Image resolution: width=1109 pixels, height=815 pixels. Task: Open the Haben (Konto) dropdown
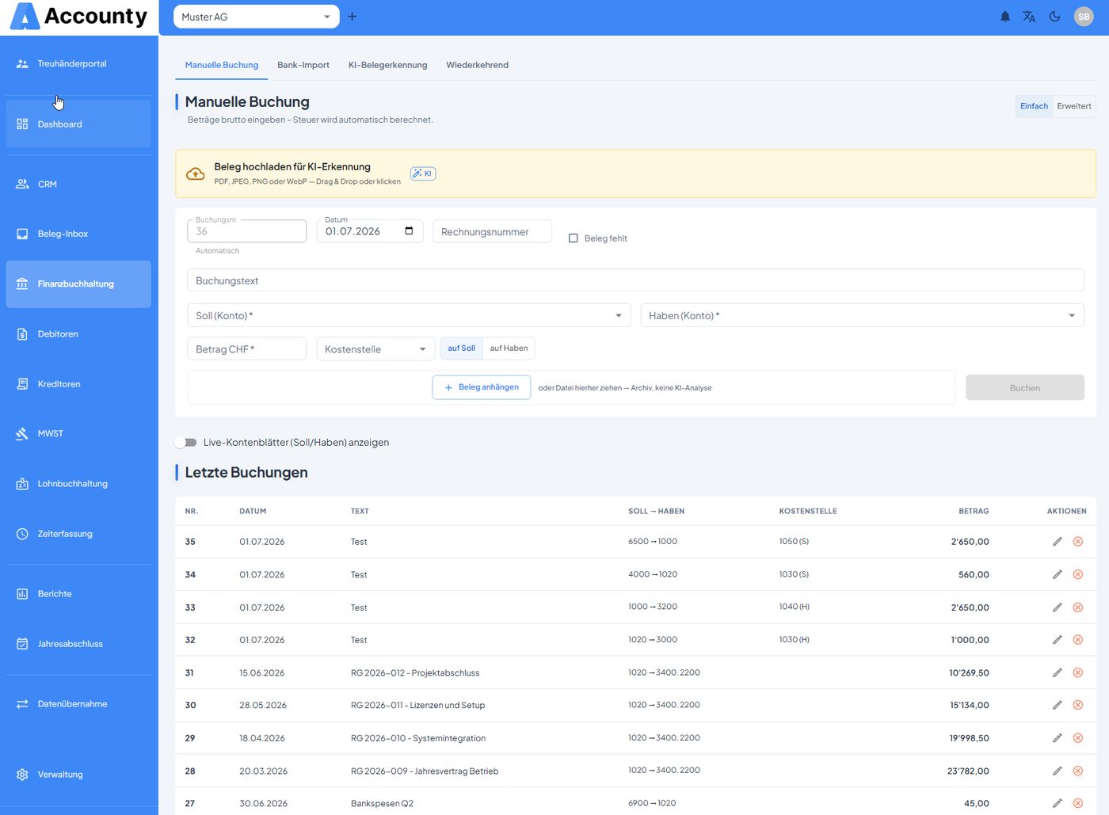[862, 315]
